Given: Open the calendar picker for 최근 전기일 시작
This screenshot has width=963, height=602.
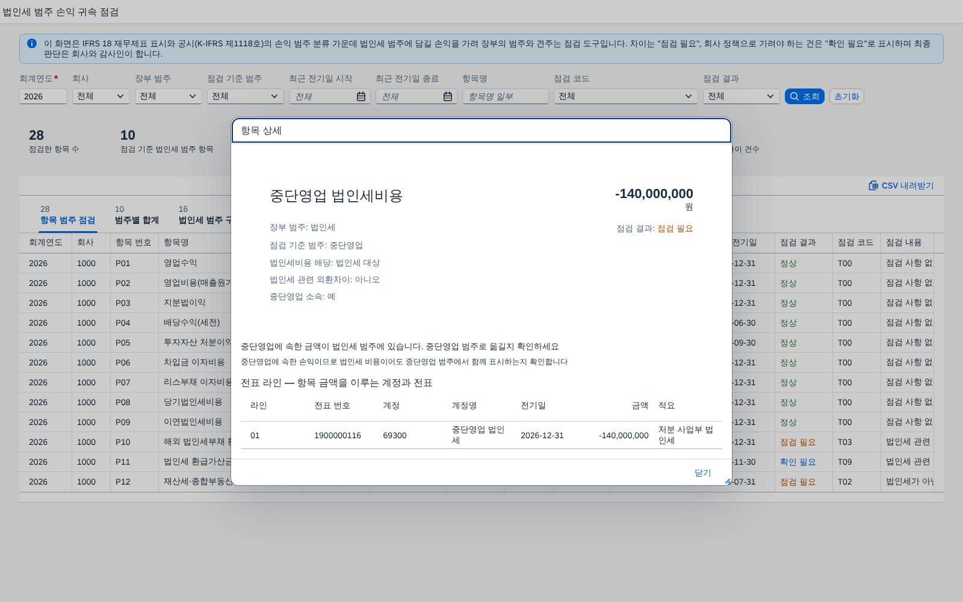Looking at the screenshot, I should (x=361, y=96).
